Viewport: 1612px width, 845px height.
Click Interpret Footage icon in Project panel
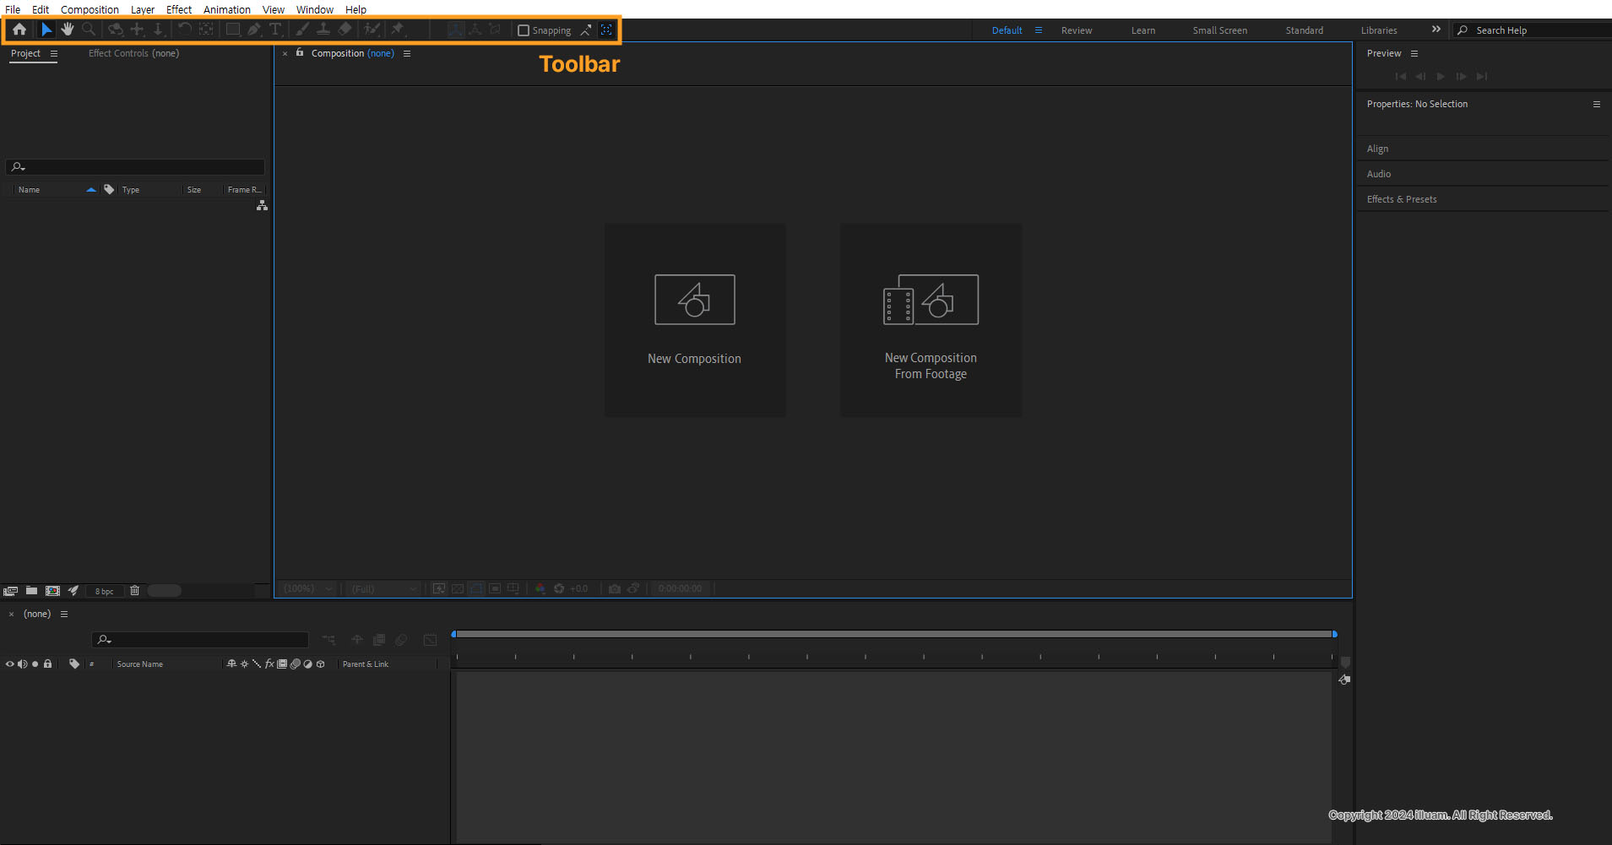11,591
